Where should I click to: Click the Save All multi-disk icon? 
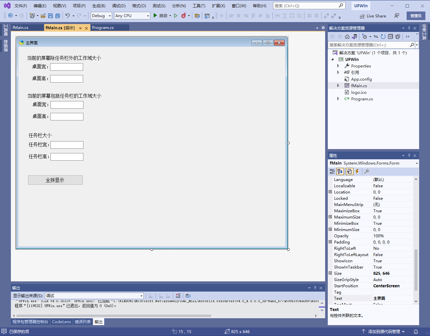point(58,15)
